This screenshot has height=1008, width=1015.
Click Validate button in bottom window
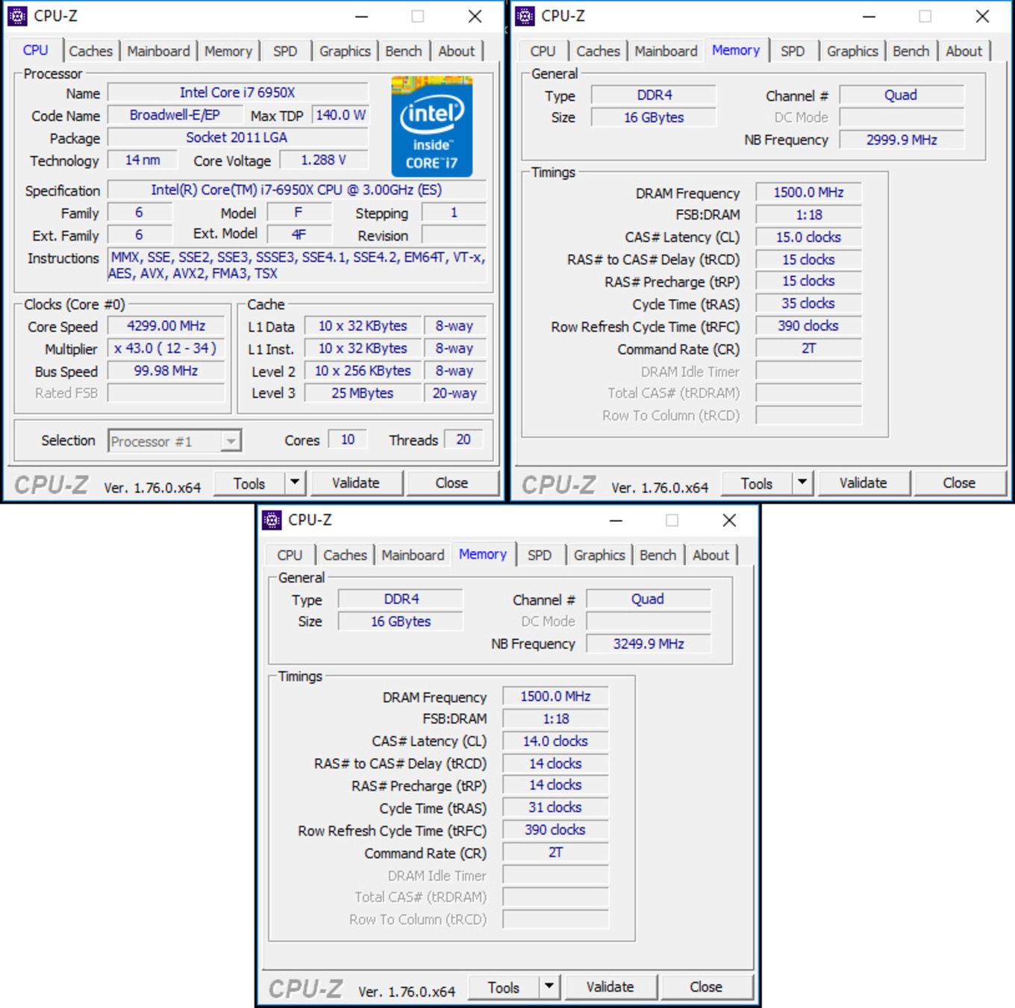pyautogui.click(x=610, y=987)
